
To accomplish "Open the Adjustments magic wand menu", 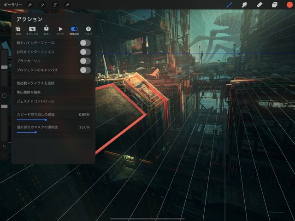I will [x=42, y=5].
